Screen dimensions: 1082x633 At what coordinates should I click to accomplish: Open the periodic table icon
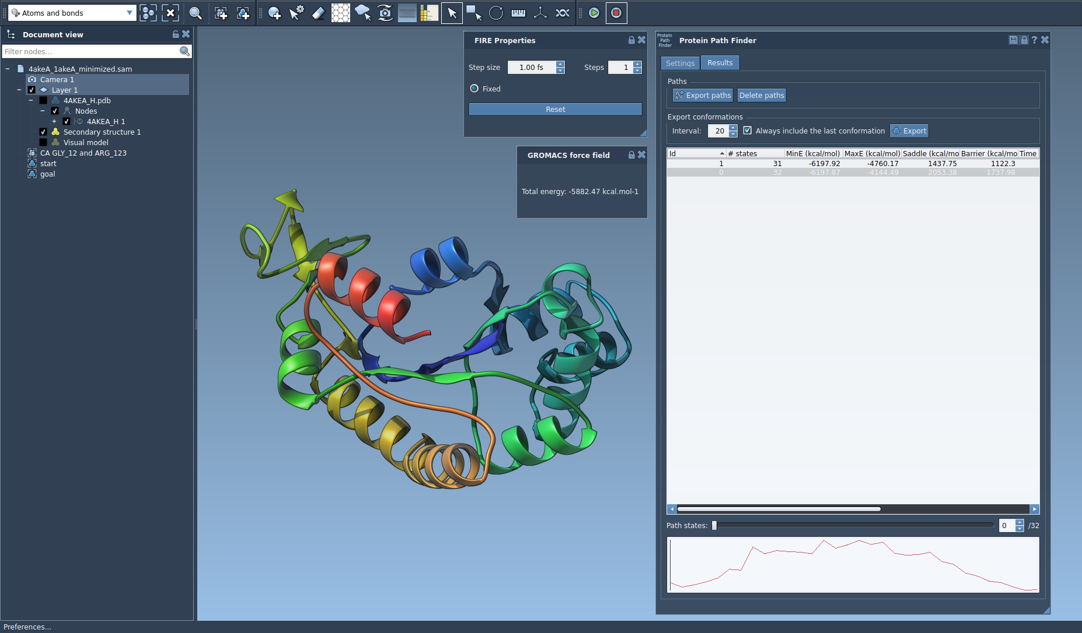click(x=429, y=13)
